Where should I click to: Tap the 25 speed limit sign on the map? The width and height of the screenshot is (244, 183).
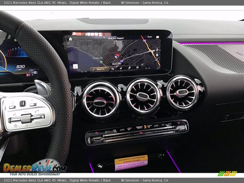[75, 66]
